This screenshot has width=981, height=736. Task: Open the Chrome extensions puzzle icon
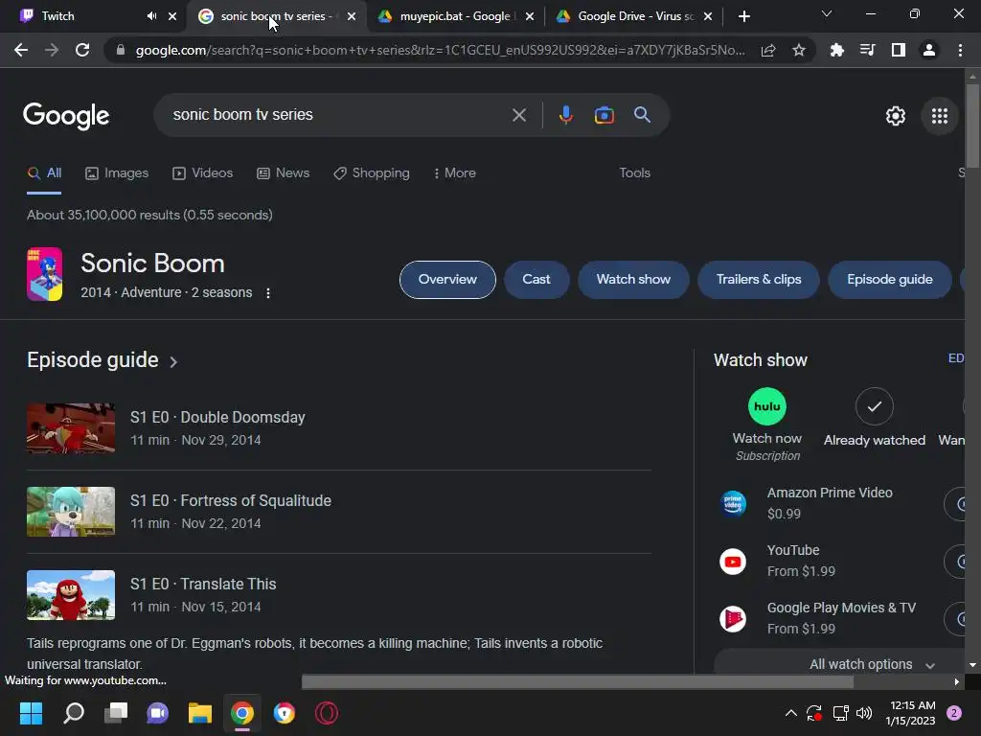[x=836, y=50]
